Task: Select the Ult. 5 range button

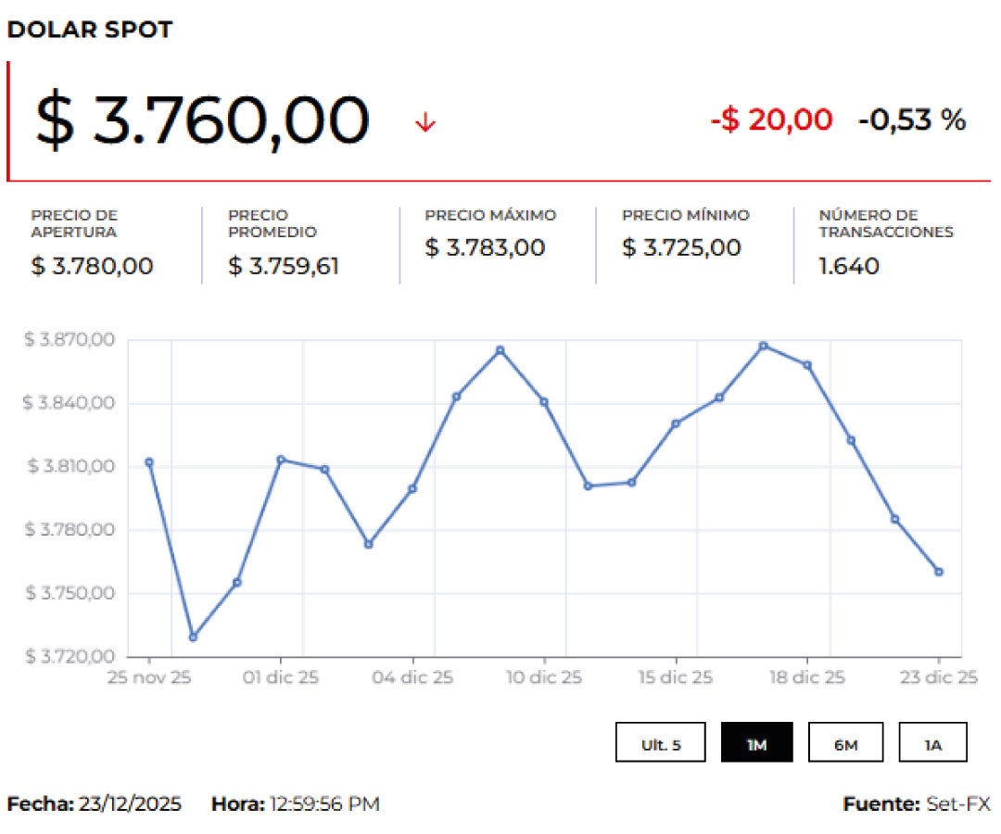Action: point(661,743)
